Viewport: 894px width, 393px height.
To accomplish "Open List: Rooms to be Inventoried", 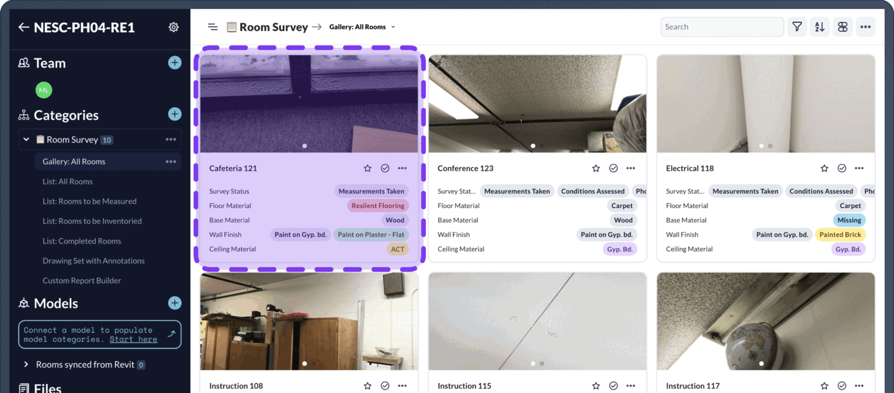I will (92, 221).
